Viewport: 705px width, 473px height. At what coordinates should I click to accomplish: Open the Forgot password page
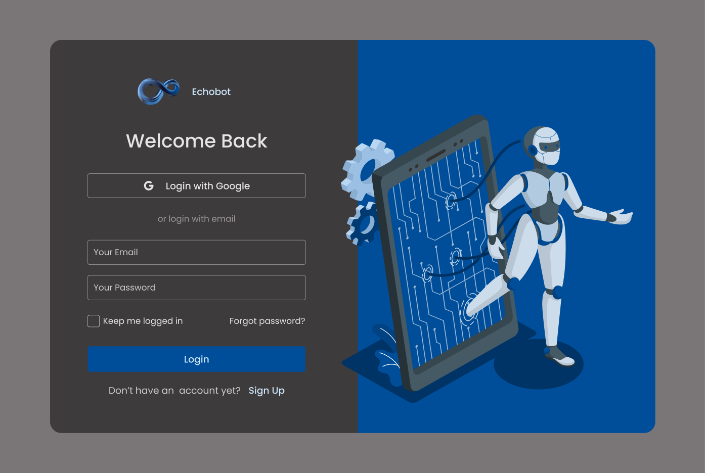click(x=267, y=321)
